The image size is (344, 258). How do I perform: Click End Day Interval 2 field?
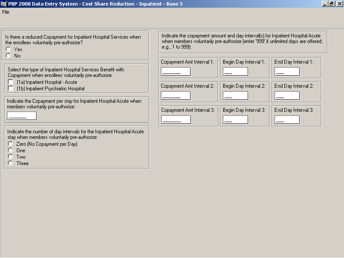287,95
